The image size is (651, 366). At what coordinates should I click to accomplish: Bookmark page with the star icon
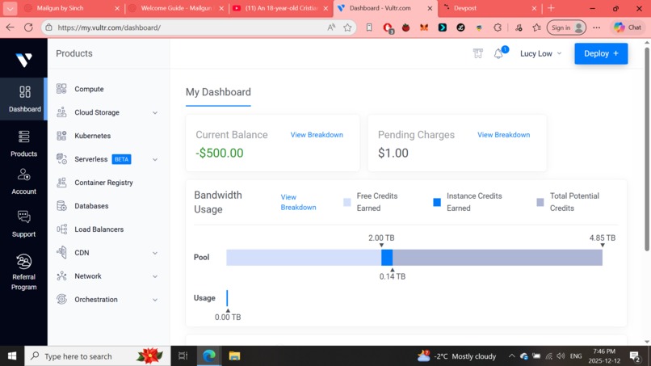[x=347, y=27]
